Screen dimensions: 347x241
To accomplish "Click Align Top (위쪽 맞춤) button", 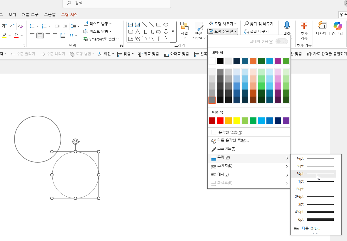I will click(x=148, y=54).
